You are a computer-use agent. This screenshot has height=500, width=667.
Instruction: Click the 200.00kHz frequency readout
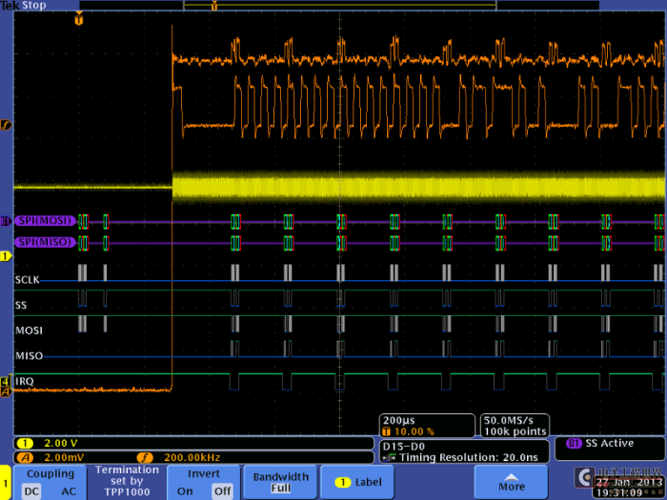click(192, 457)
